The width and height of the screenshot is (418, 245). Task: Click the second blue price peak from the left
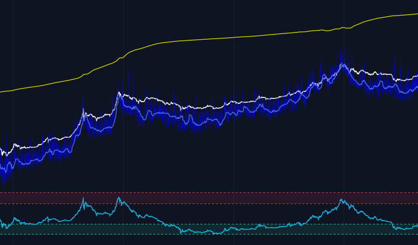pyautogui.click(x=119, y=94)
